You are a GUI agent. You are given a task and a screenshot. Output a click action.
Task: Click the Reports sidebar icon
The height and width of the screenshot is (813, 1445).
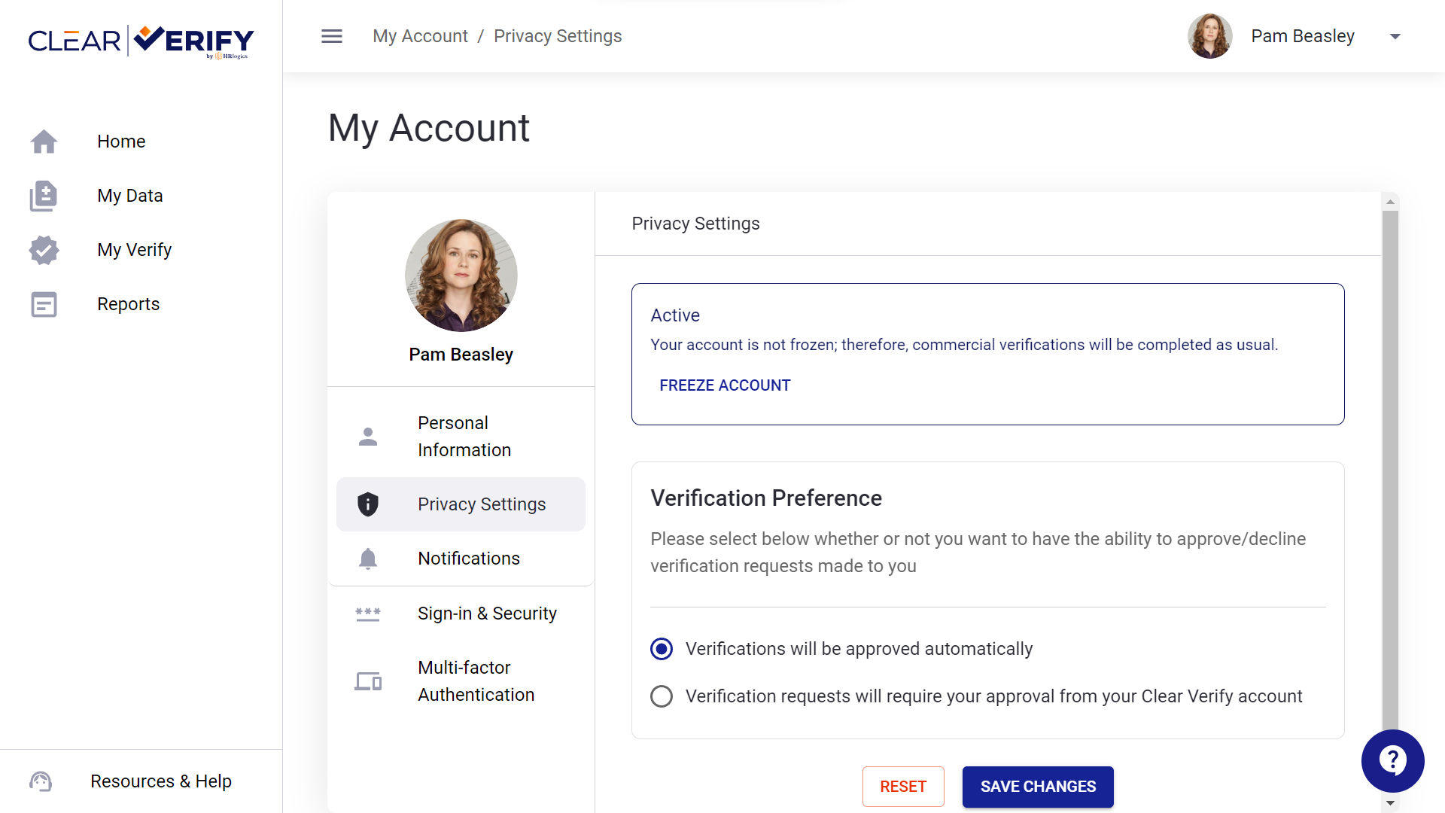click(x=44, y=304)
